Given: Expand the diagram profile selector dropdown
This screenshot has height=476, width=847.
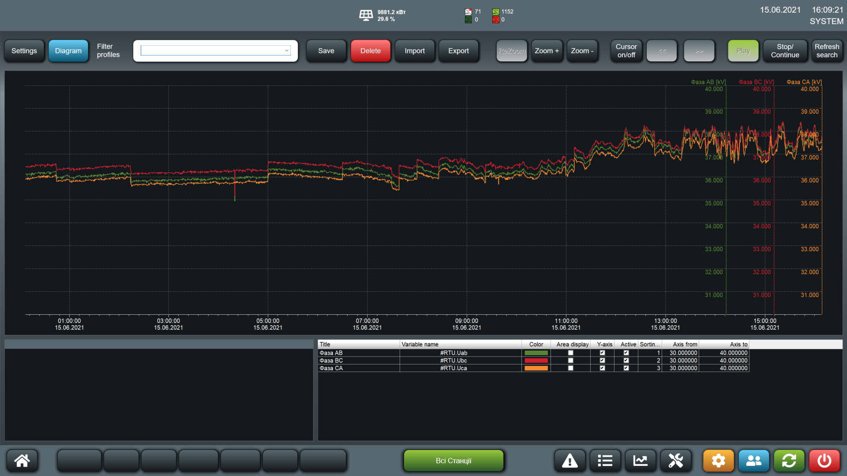Looking at the screenshot, I should coord(286,50).
